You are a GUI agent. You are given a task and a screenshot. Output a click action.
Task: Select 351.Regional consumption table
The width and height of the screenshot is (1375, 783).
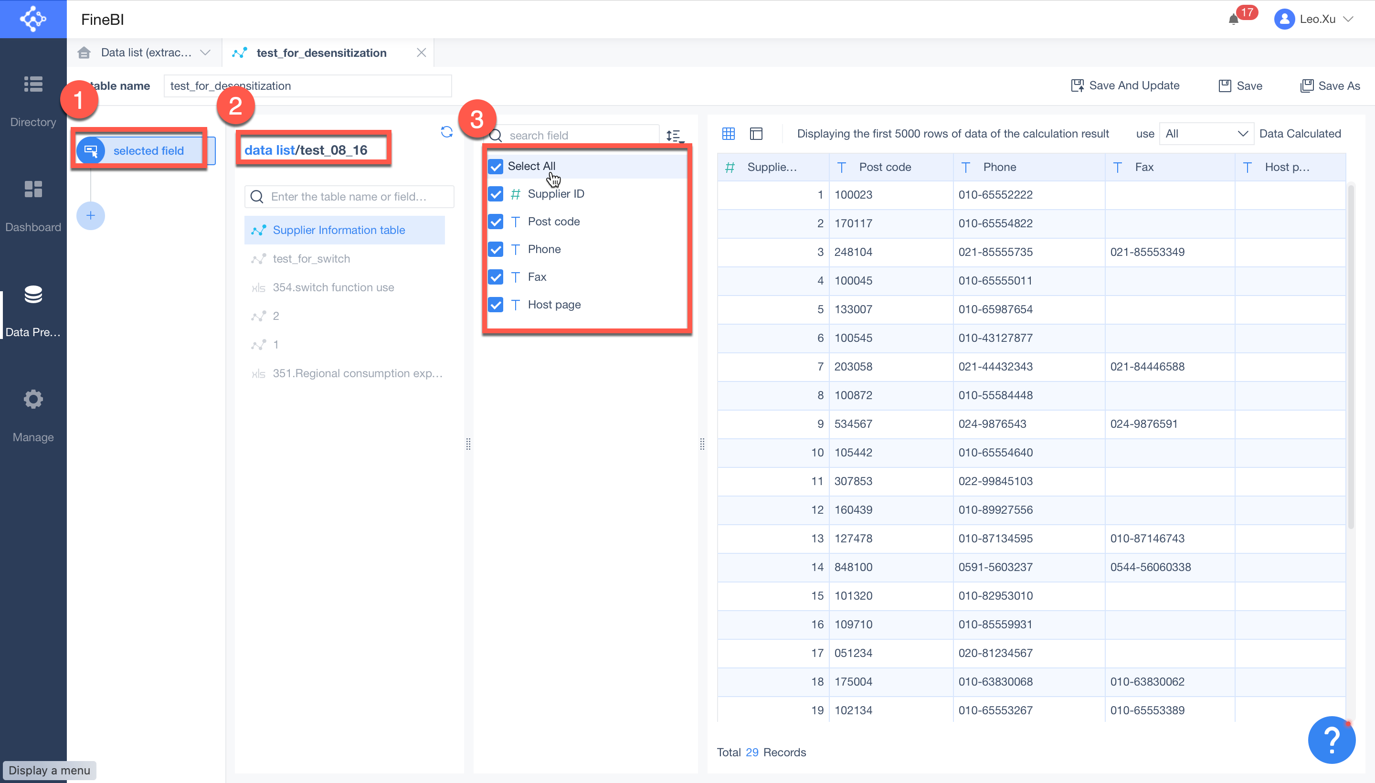(x=344, y=373)
